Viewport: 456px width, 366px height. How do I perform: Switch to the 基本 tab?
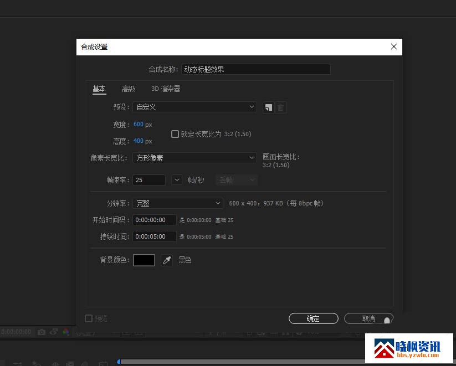[99, 89]
